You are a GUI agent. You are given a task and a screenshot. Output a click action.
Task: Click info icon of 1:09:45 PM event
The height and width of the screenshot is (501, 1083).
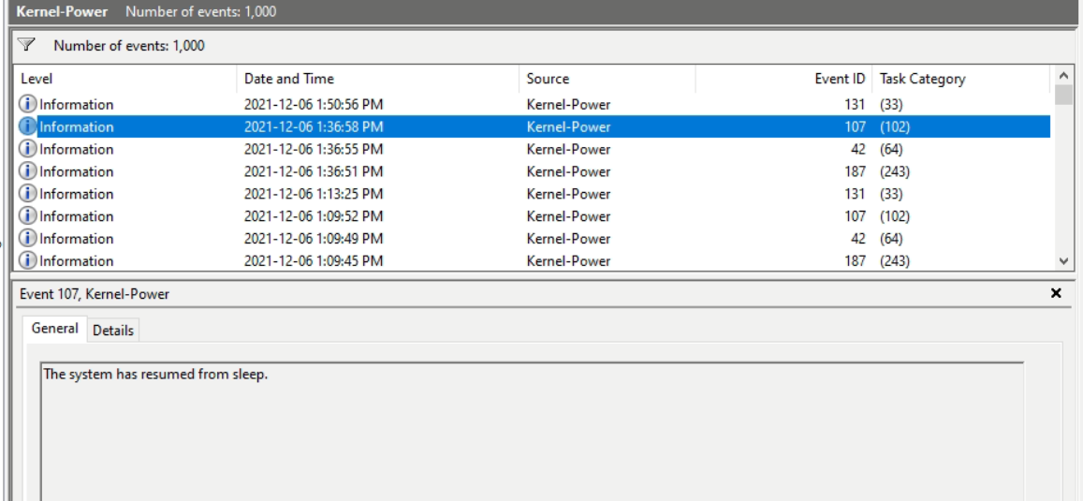(x=27, y=261)
